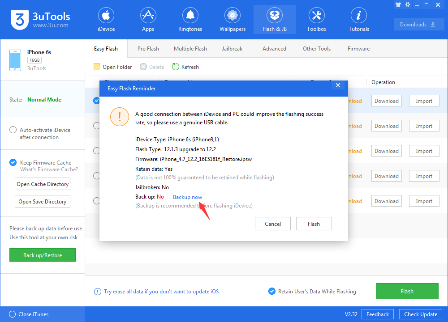Switch to the Pro Flash tab
This screenshot has width=448, height=322.
[x=148, y=49]
